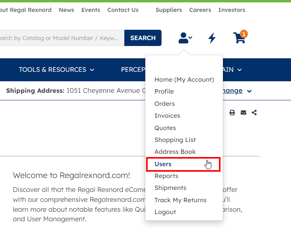
Task: Open the Suppliers link
Action: [169, 10]
